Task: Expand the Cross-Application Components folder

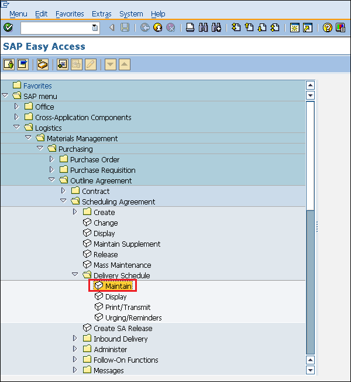Action: pos(16,117)
